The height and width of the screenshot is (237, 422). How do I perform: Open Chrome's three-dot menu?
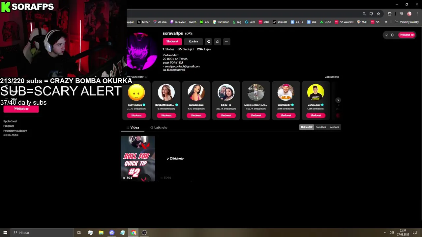point(417,14)
